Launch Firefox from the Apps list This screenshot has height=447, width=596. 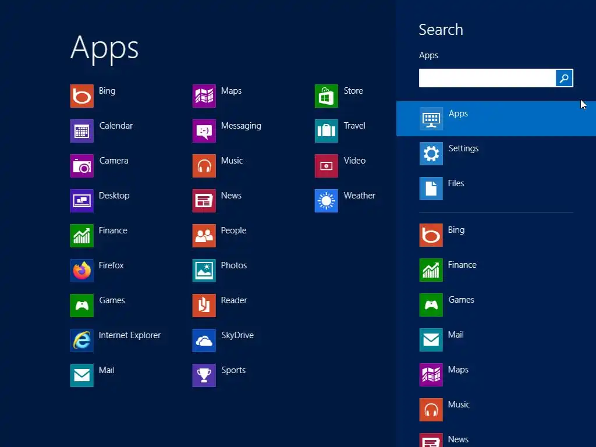(81, 271)
